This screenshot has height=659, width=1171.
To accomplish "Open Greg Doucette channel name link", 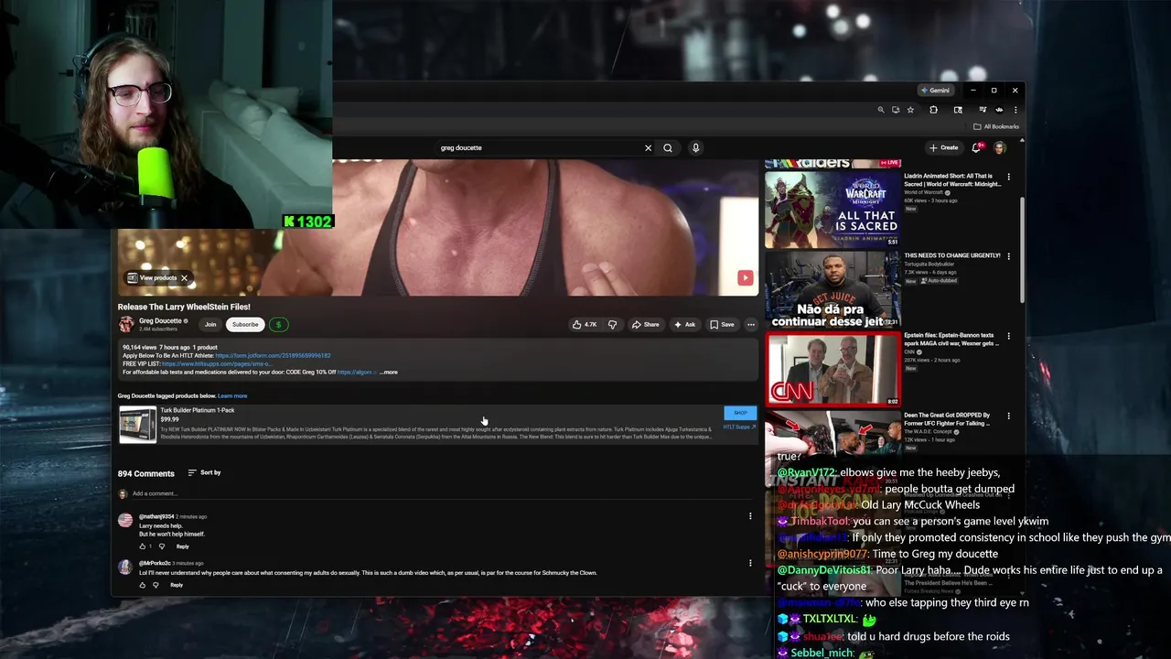I will [160, 321].
